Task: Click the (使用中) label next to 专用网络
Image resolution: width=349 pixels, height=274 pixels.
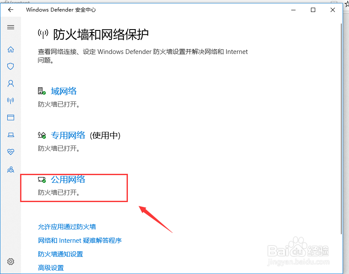Action: pyautogui.click(x=105, y=135)
